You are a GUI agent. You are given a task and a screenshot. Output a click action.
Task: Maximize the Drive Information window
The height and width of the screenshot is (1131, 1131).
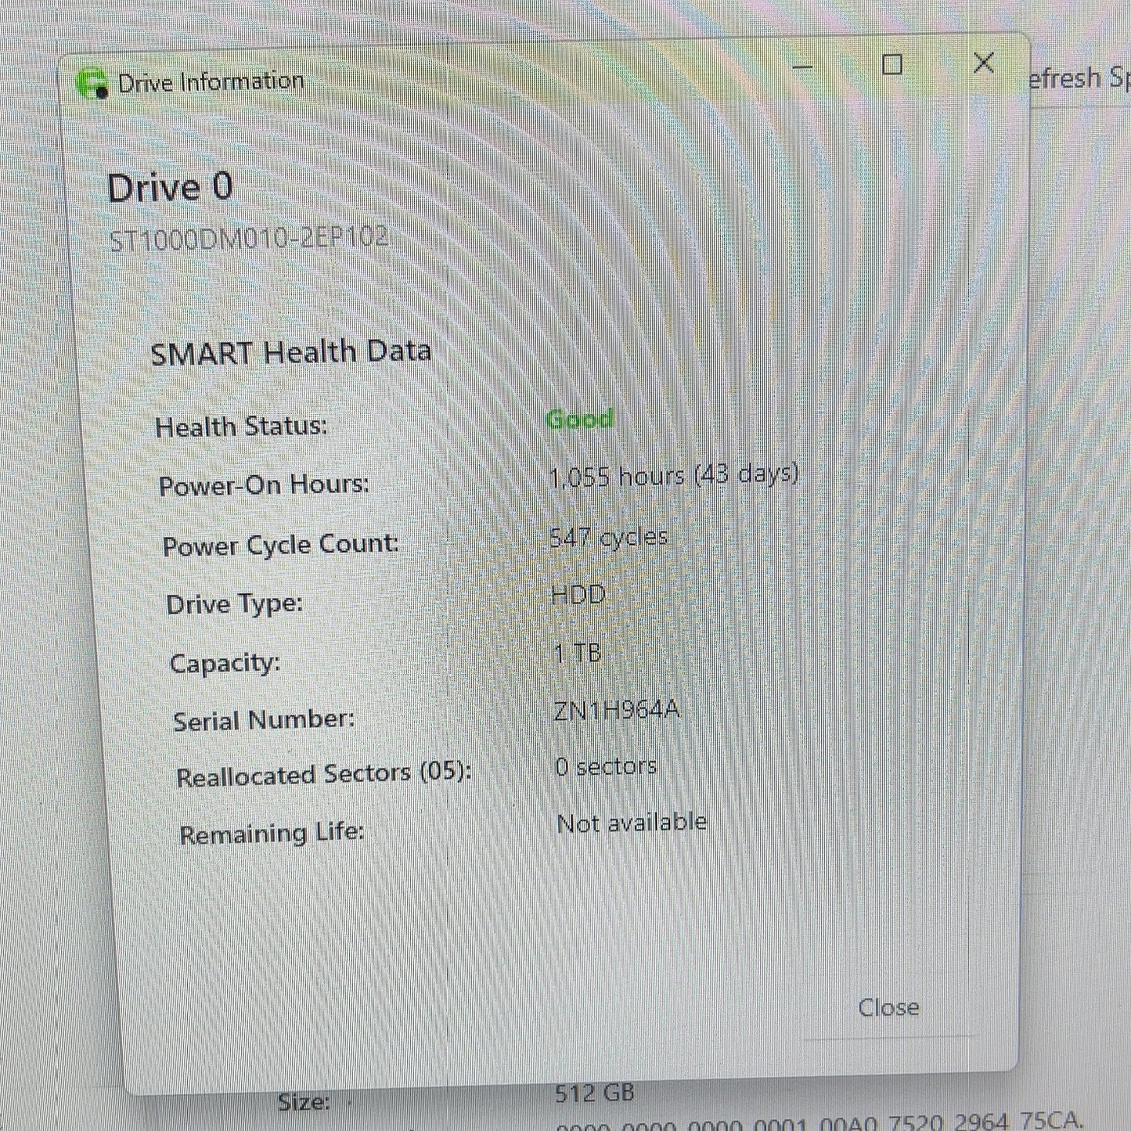pos(892,64)
